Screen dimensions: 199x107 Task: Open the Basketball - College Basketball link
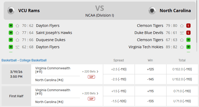[x=24, y=60]
